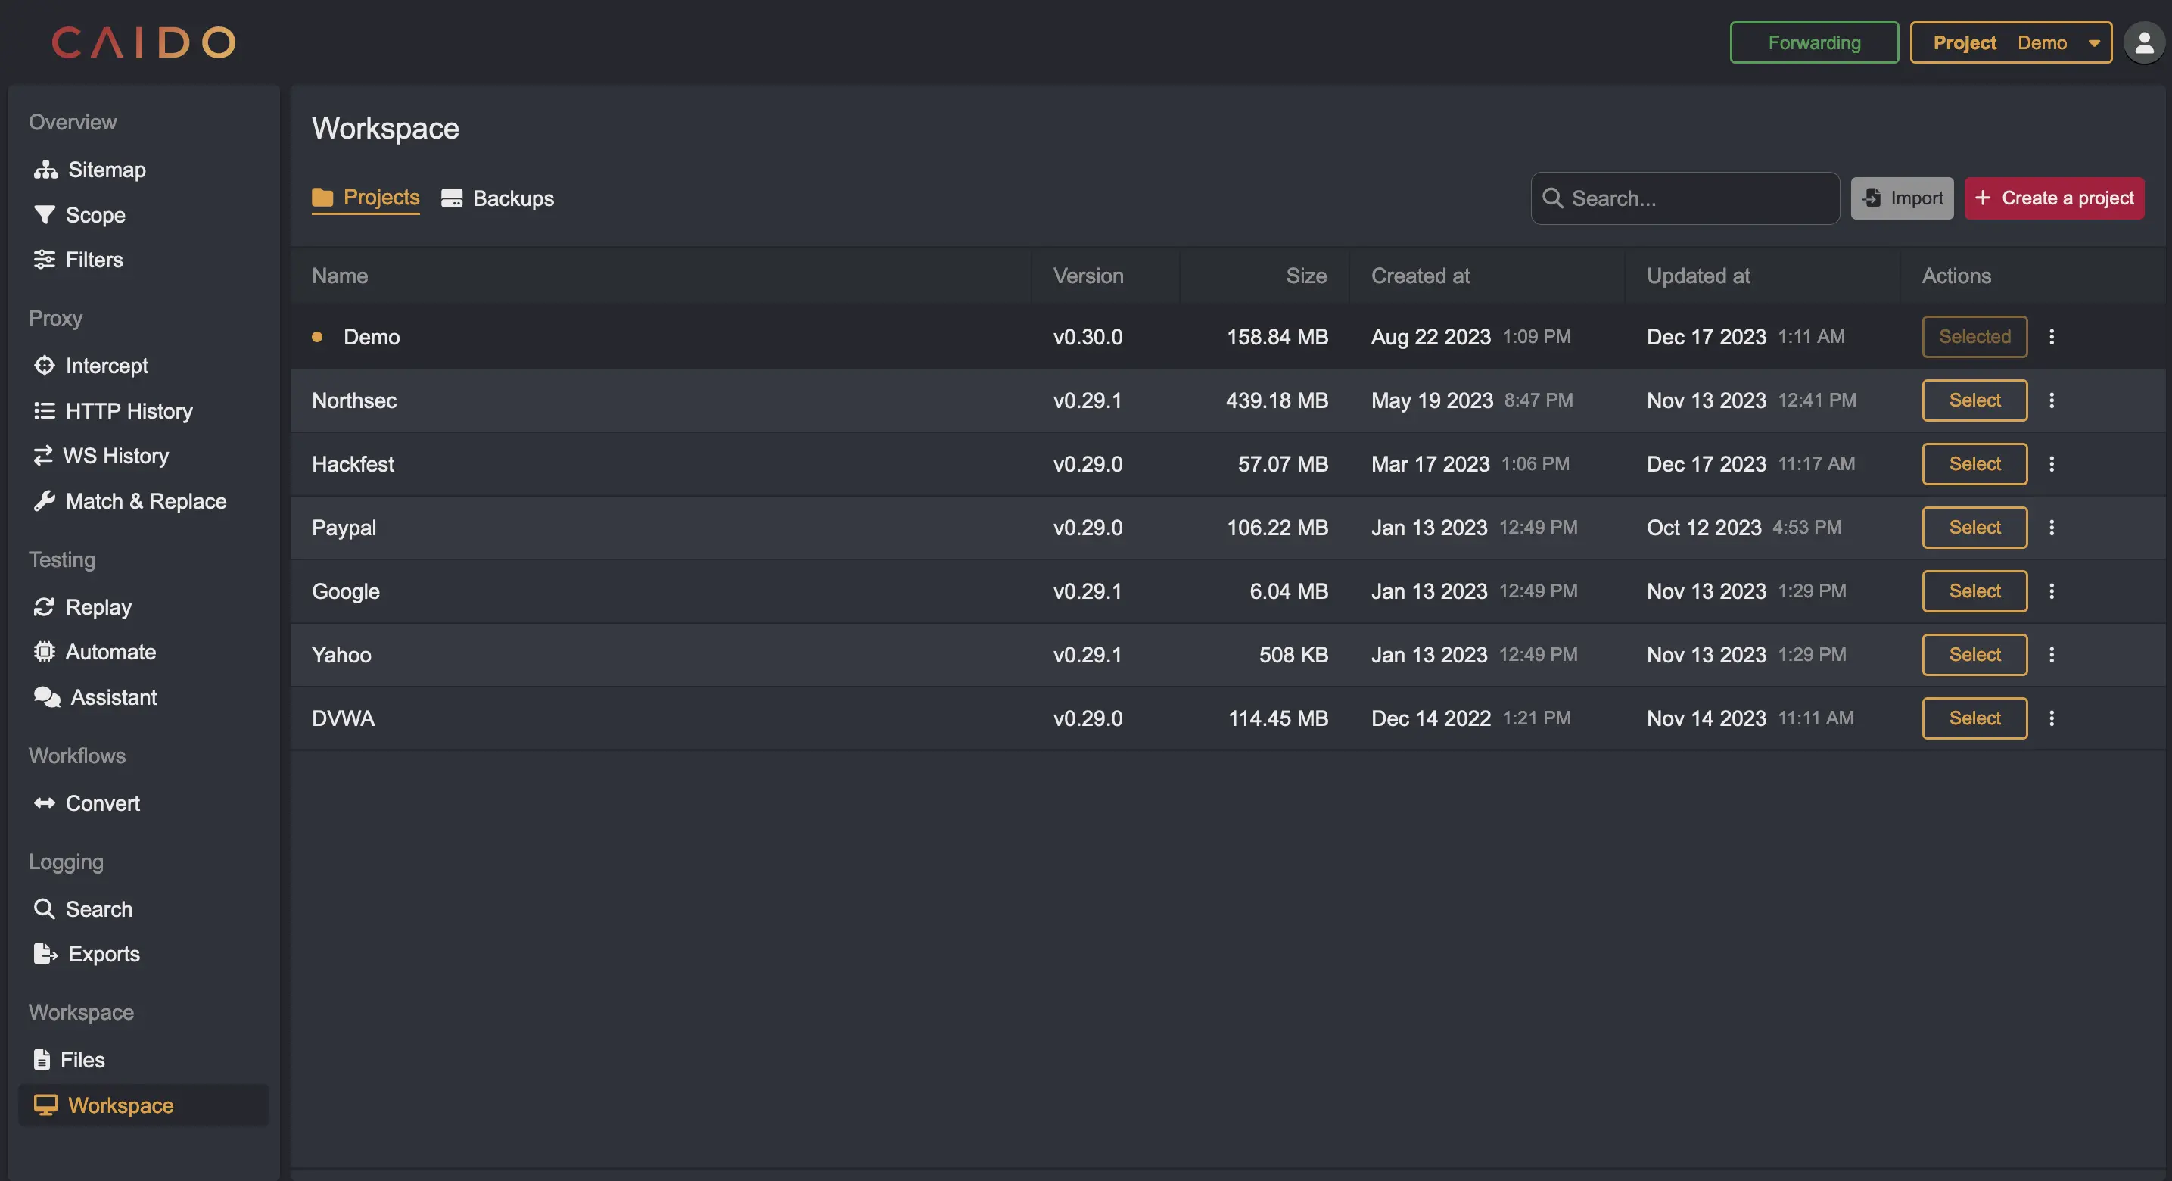Expand the more options menu for DVWA
Viewport: 2172px width, 1181px height.
point(2052,718)
